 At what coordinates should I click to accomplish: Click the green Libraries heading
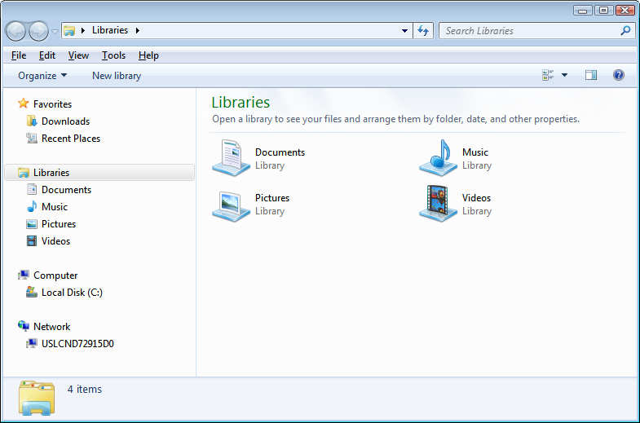pos(241,103)
